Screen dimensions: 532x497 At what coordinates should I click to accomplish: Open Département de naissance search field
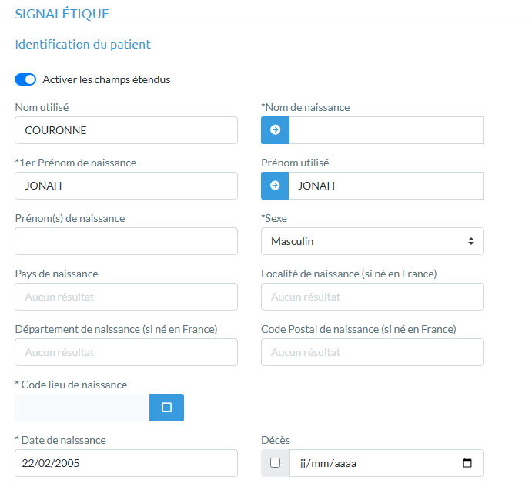126,352
